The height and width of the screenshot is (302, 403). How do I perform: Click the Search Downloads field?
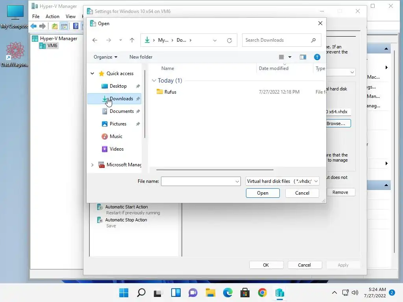[281, 40]
